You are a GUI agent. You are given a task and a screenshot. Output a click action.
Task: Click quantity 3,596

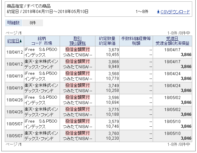click(114, 98)
